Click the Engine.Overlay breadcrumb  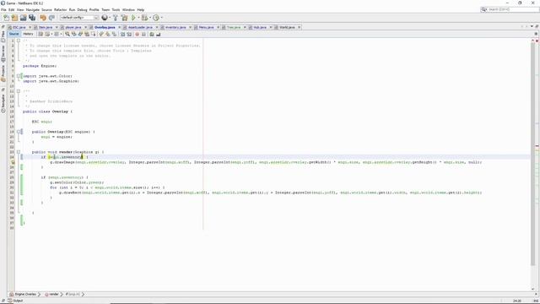pos(23,295)
